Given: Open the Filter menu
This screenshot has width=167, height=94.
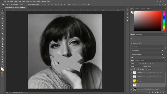Looking at the screenshot, I should 28,2.
